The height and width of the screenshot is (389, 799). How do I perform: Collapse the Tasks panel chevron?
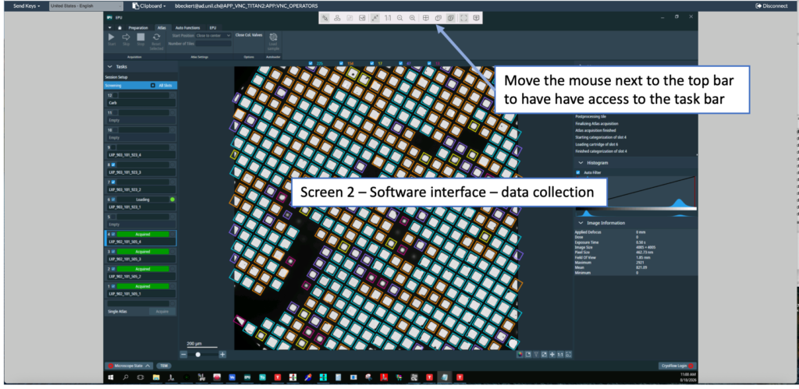pyautogui.click(x=109, y=67)
